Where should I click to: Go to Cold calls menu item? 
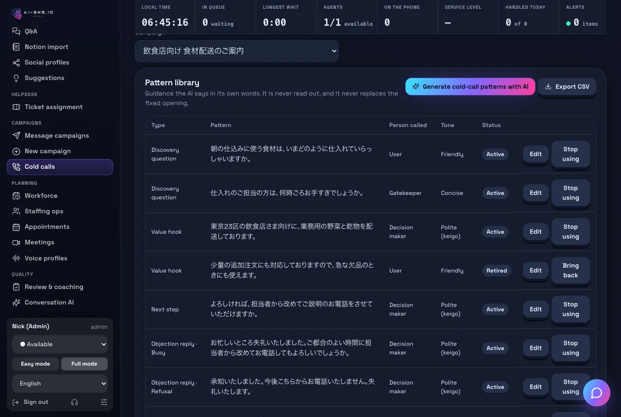60,167
